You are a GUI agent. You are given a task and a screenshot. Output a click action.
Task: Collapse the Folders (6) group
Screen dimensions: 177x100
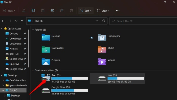click(33, 30)
